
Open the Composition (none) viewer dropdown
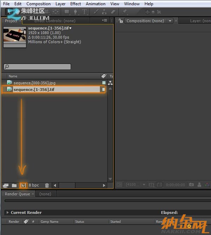pyautogui.click(x=170, y=21)
